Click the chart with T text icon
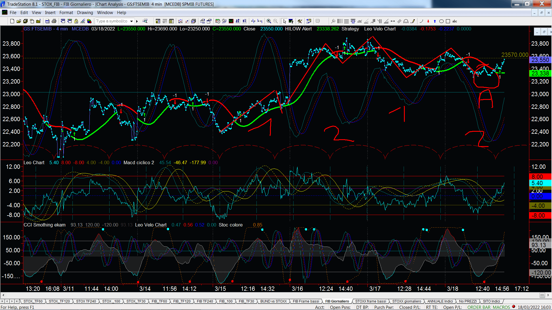552x310 pixels. [x=291, y=21]
